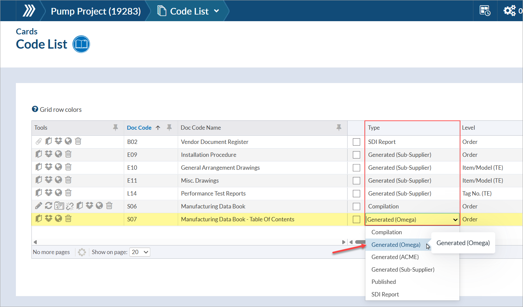Image resolution: width=523 pixels, height=307 pixels.
Task: Tick the Misc. Drawings row checkbox
Action: [357, 181]
